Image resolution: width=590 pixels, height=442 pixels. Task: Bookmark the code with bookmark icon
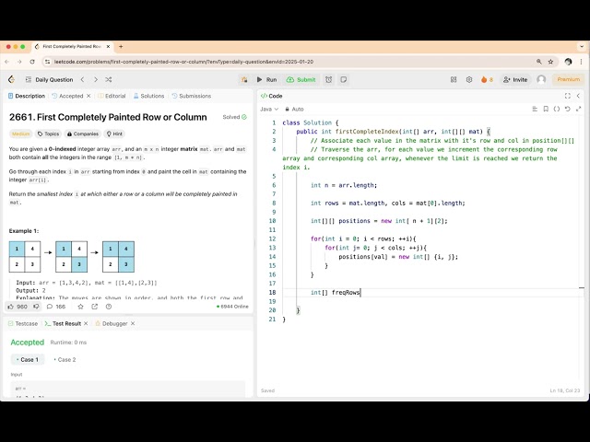pyautogui.click(x=545, y=109)
